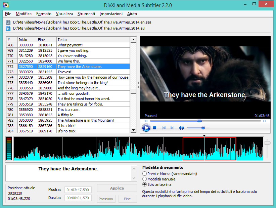Screen dimensions: 276x208
Task: Click the rewind arrows beside the seek bar
Action: [146, 121]
